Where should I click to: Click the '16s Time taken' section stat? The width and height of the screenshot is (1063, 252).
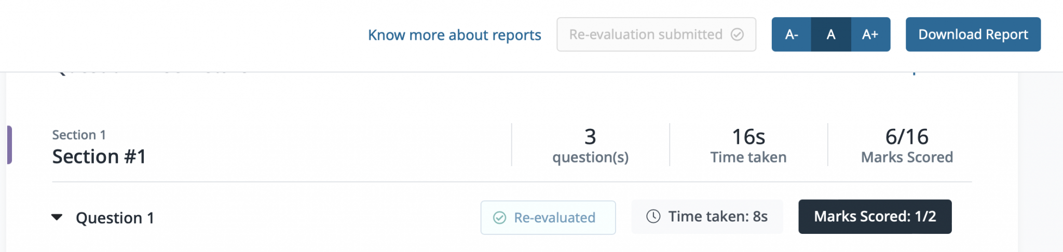click(x=748, y=145)
